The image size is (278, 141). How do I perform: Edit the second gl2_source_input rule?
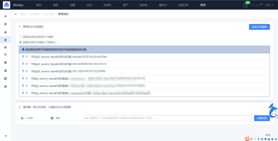coord(27,64)
